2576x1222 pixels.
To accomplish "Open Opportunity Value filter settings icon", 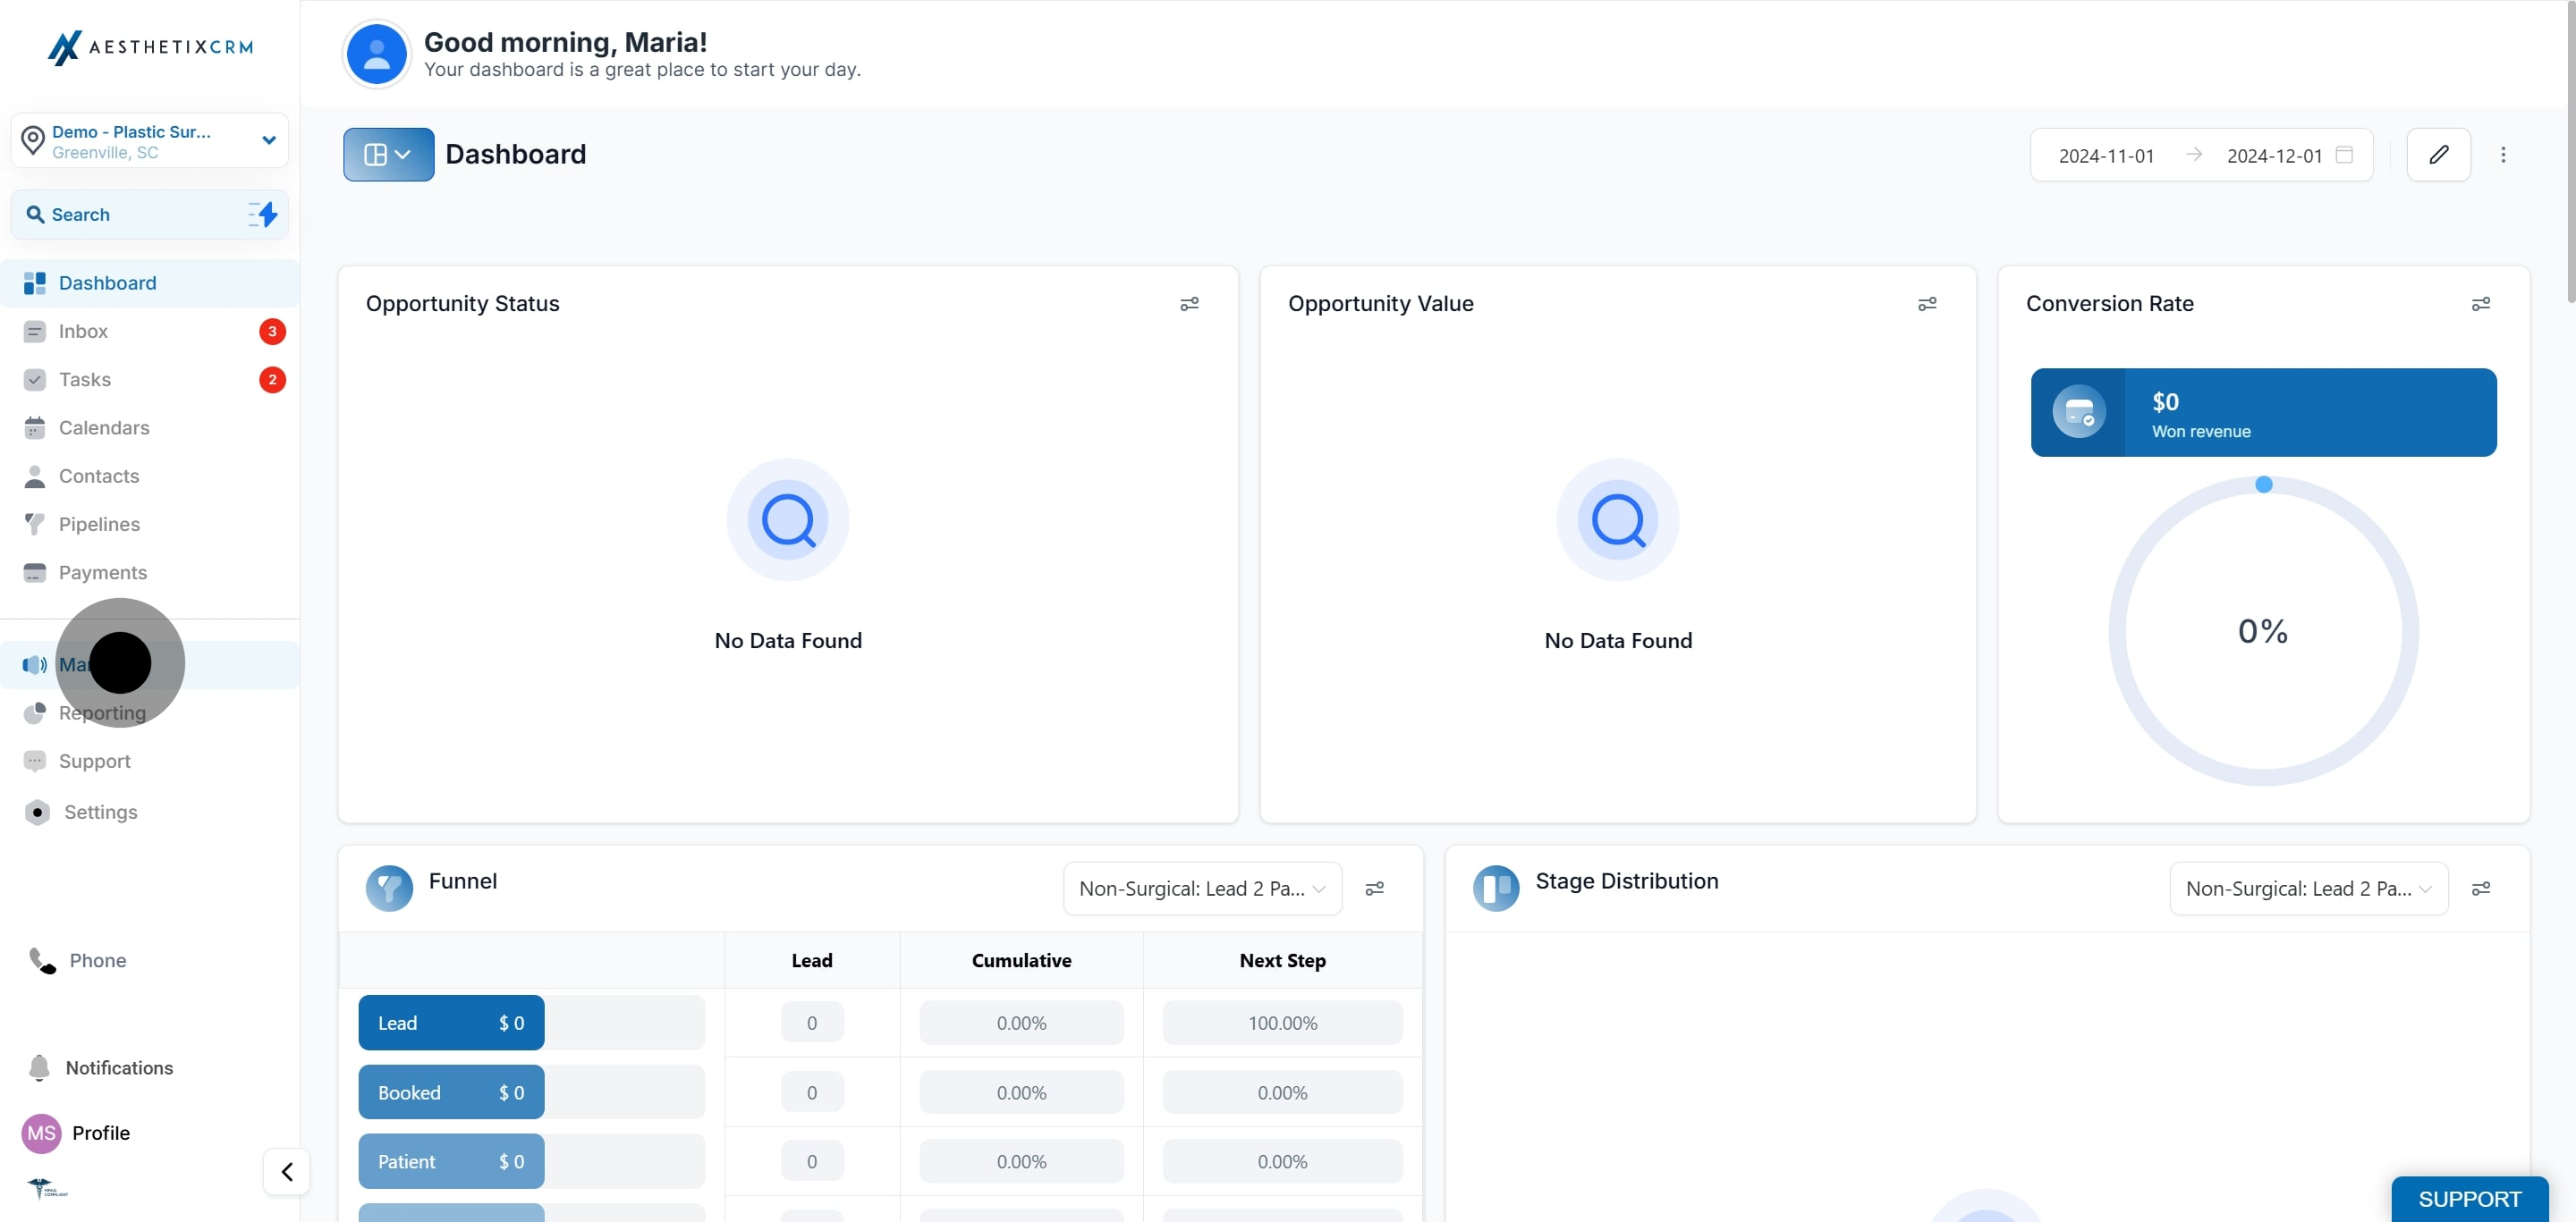I will tap(1927, 304).
